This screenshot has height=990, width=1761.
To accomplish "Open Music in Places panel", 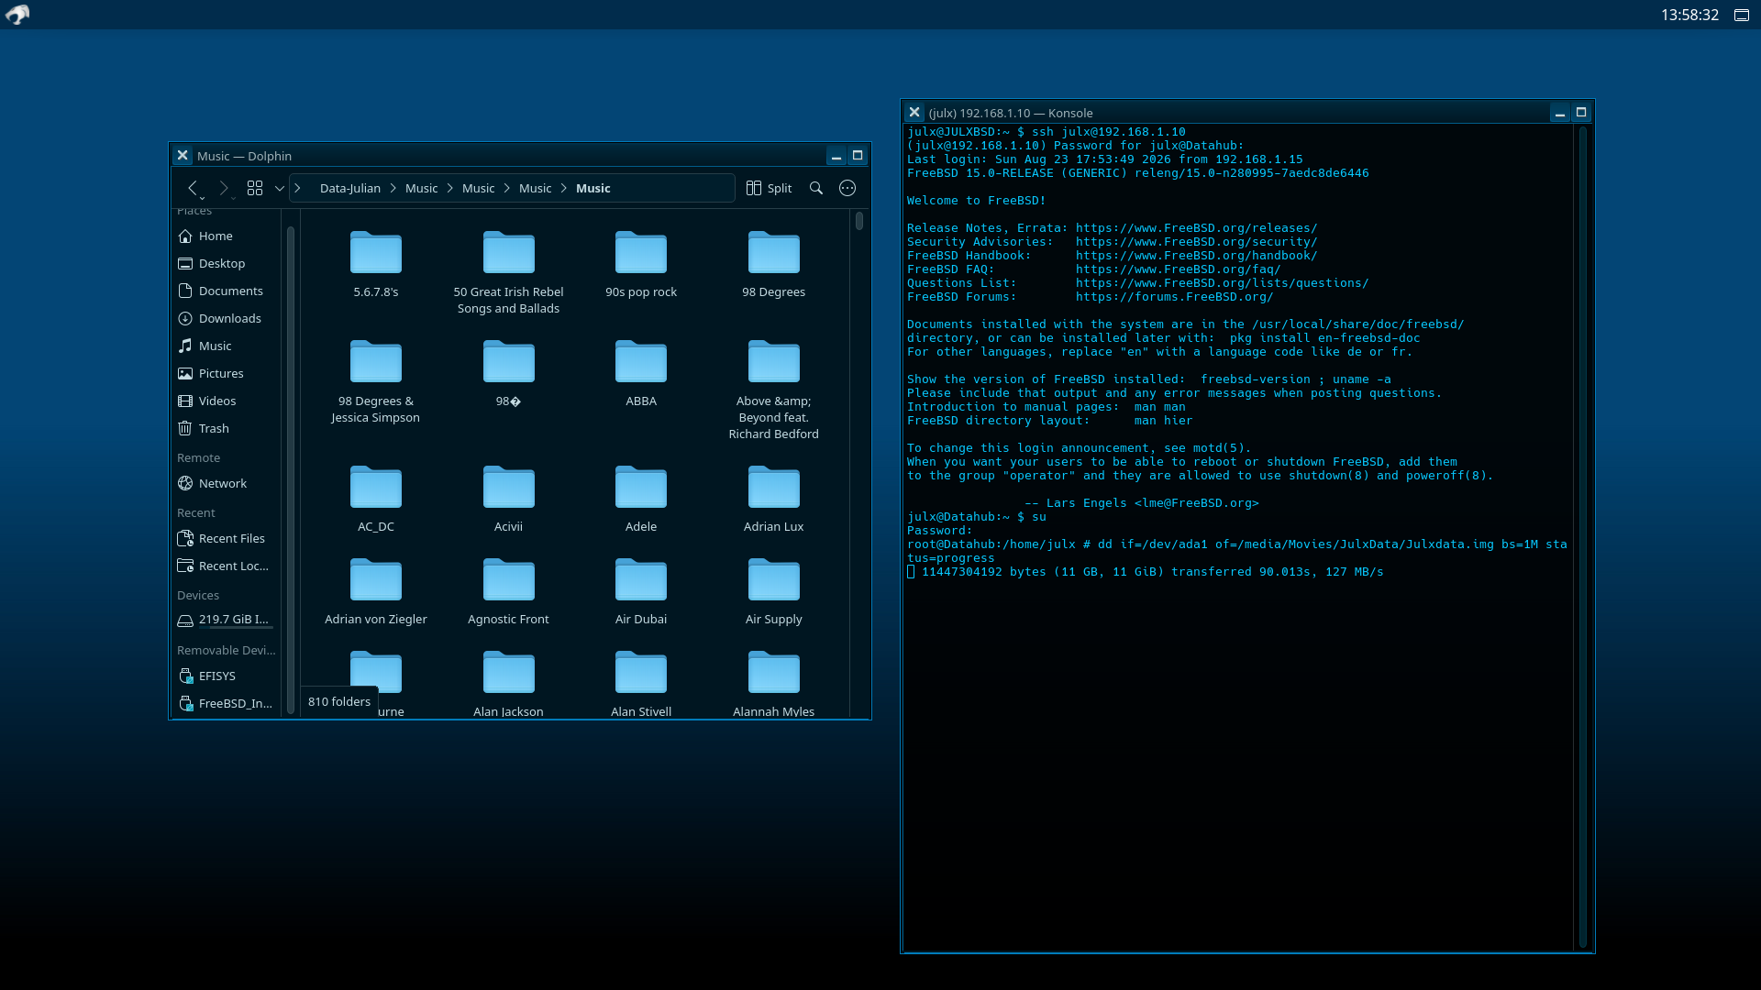I will pos(226,346).
